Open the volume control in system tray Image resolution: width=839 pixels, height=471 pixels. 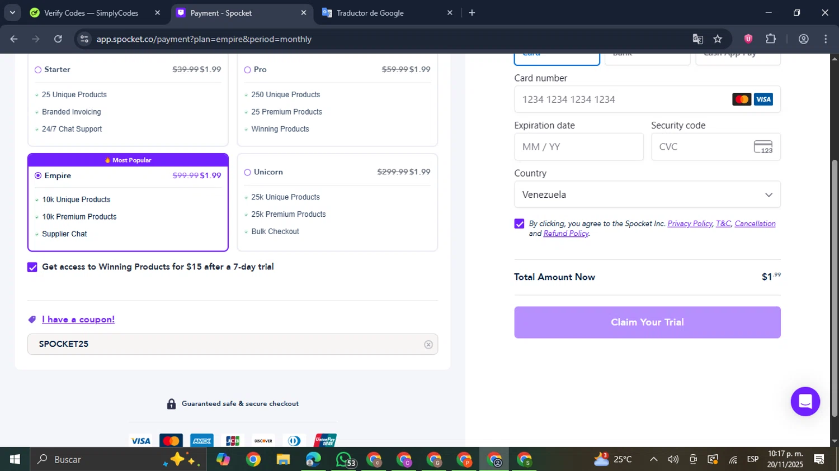click(x=673, y=459)
